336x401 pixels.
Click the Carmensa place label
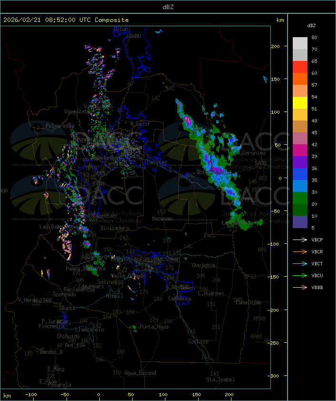point(180,299)
